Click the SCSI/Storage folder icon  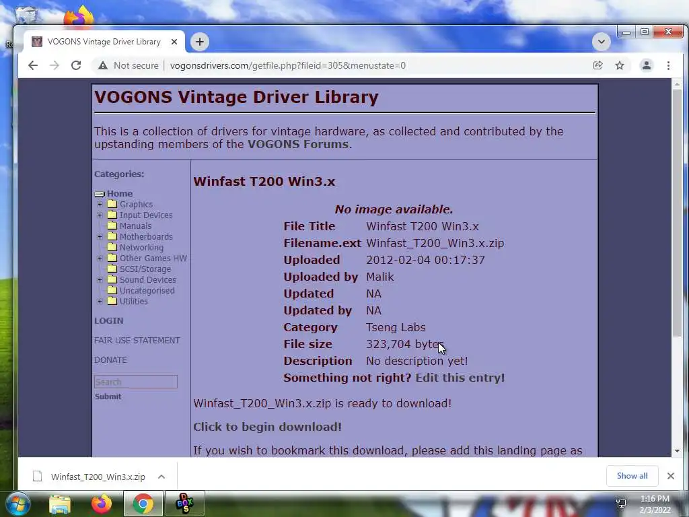112,269
